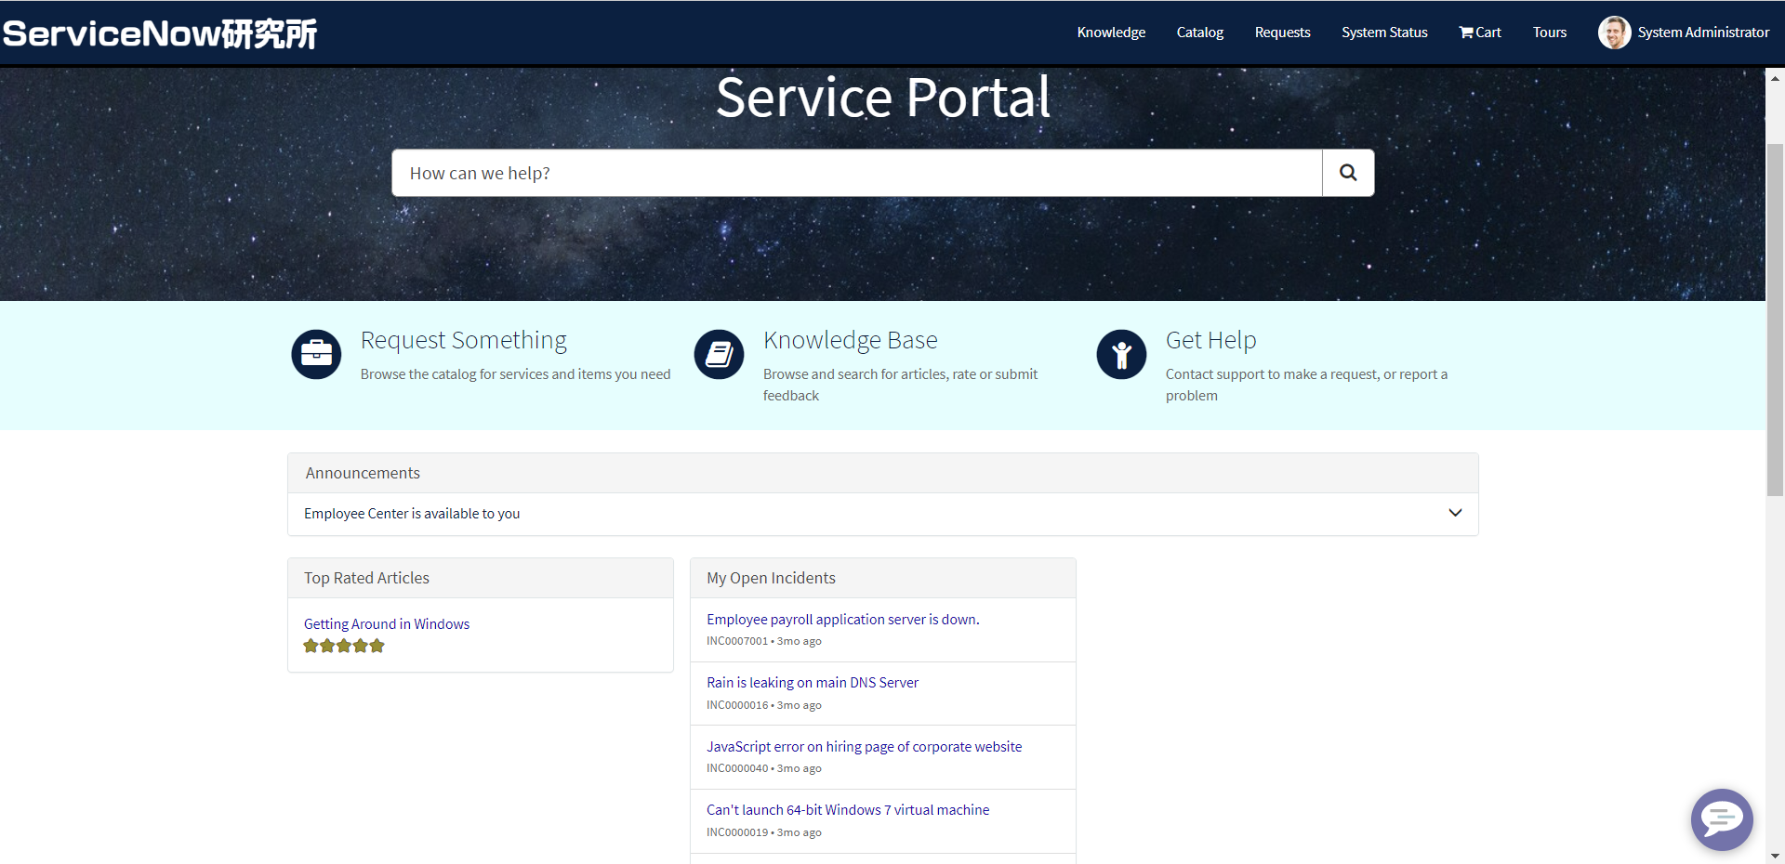1785x864 pixels.
Task: Select the Get Help support icon
Action: click(x=1121, y=354)
